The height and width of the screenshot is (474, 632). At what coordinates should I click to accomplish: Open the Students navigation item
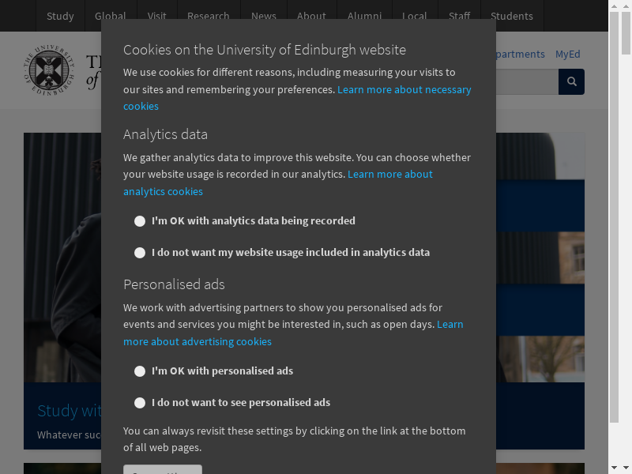click(x=511, y=16)
